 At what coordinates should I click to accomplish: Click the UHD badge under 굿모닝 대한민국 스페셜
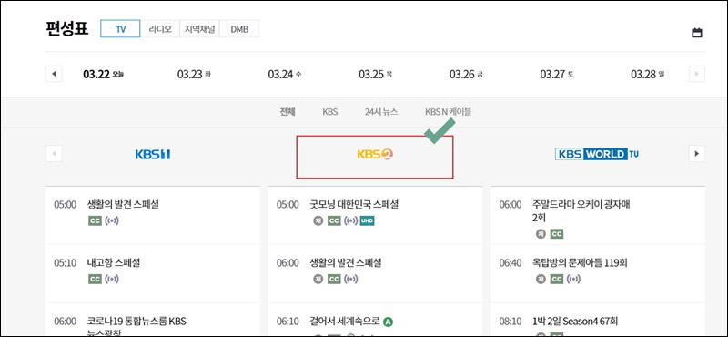[368, 221]
